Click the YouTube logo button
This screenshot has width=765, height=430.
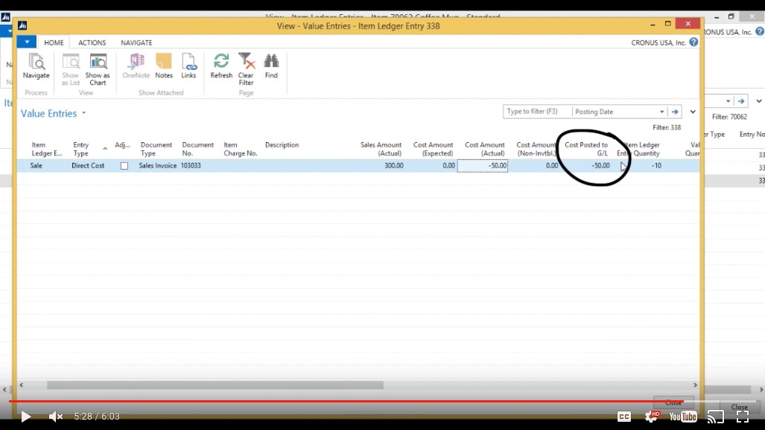(x=683, y=417)
